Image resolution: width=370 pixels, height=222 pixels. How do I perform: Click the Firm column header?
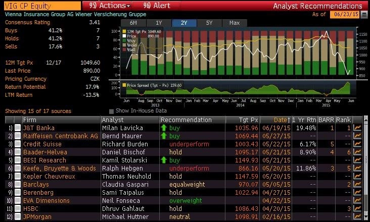click(61, 120)
